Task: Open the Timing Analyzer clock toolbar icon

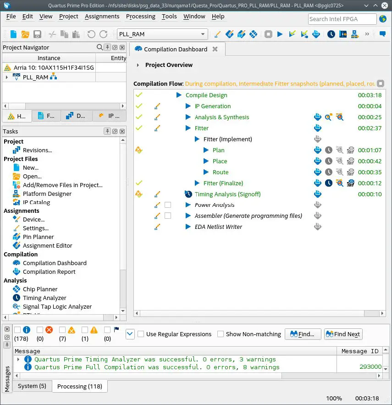Action: [331, 33]
